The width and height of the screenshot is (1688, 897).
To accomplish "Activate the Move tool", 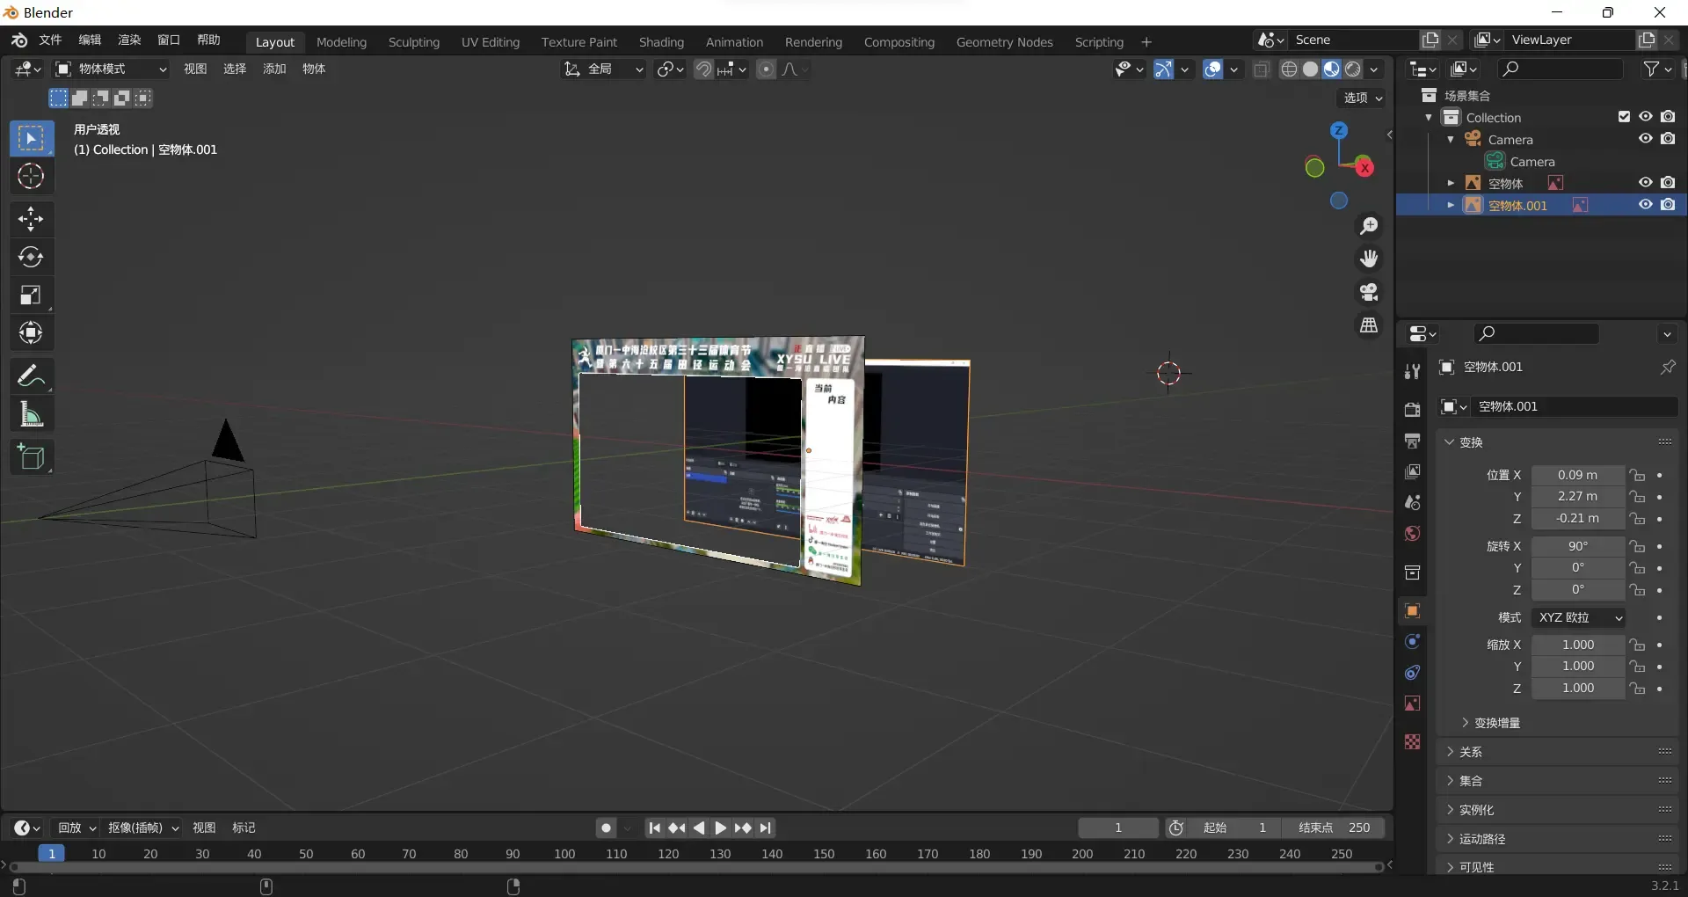I will click(31, 218).
